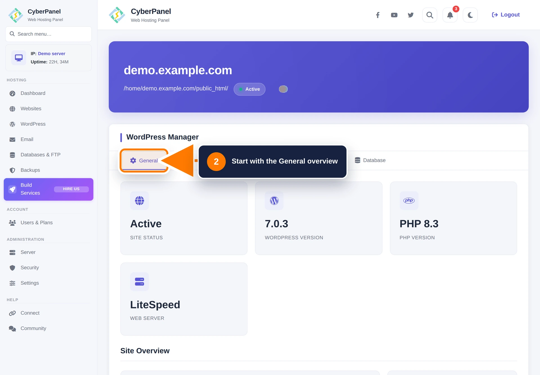The image size is (540, 375).
Task: Select the General tab
Action: pos(144,161)
